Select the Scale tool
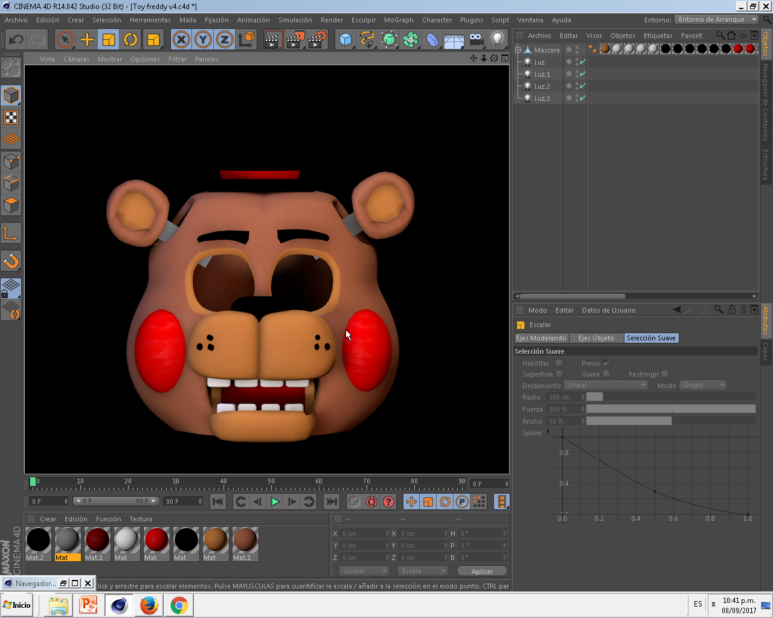773x618 pixels. tap(109, 40)
